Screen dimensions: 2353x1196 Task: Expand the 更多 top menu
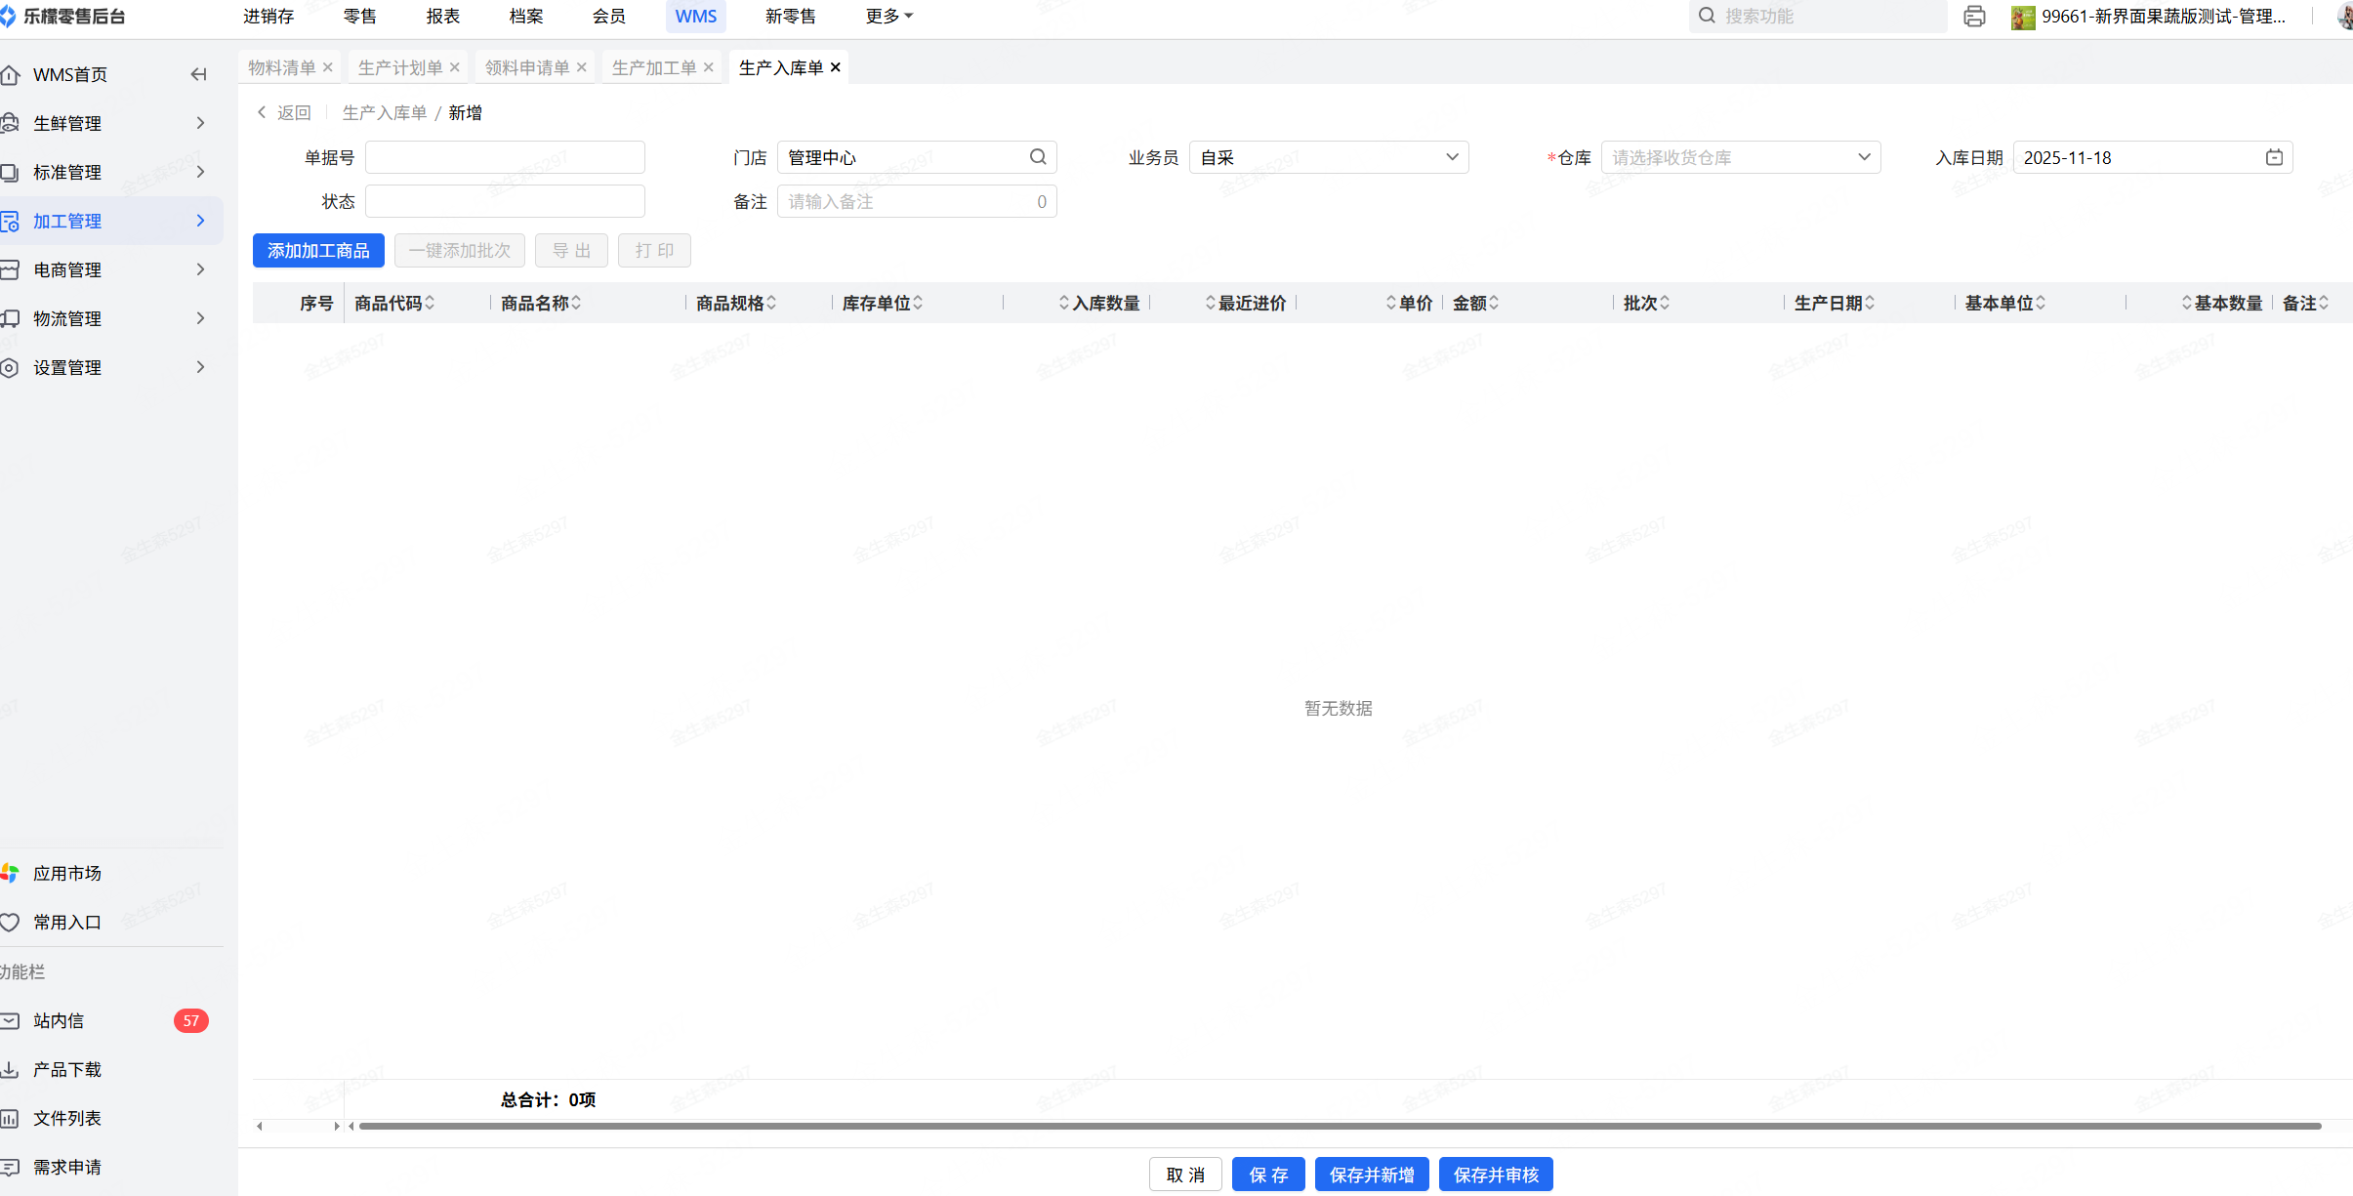(888, 17)
